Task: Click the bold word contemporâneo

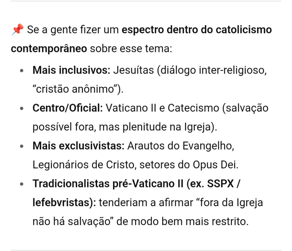Action: [49, 48]
